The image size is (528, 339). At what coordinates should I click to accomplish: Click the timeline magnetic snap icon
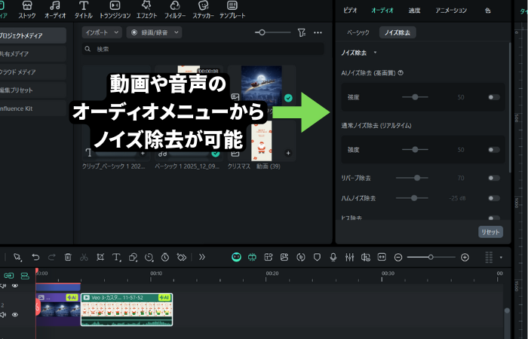coord(25,276)
